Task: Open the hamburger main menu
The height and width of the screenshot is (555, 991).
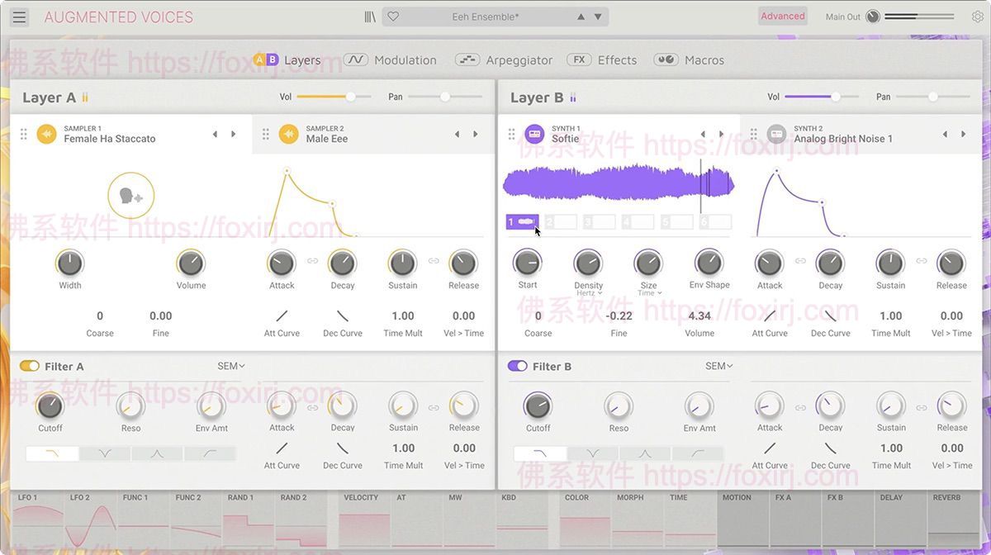Action: pos(18,16)
